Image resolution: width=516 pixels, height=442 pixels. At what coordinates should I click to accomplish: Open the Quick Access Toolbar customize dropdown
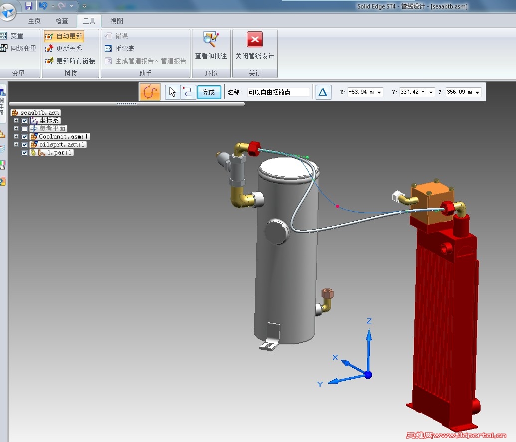pos(85,6)
